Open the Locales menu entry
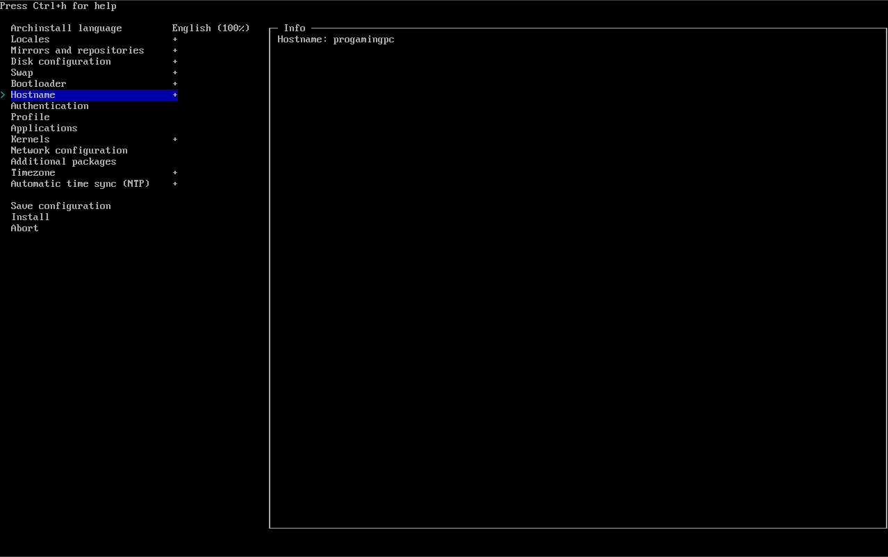Image resolution: width=888 pixels, height=557 pixels. coord(30,39)
